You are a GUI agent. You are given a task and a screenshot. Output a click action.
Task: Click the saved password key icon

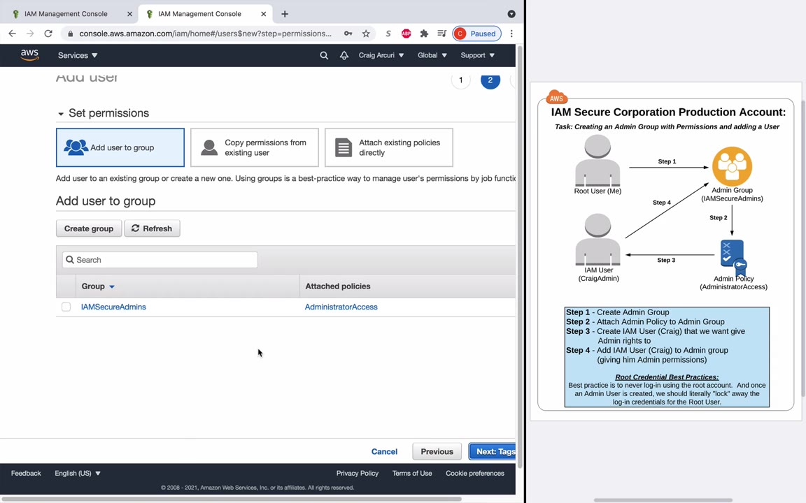[348, 34]
